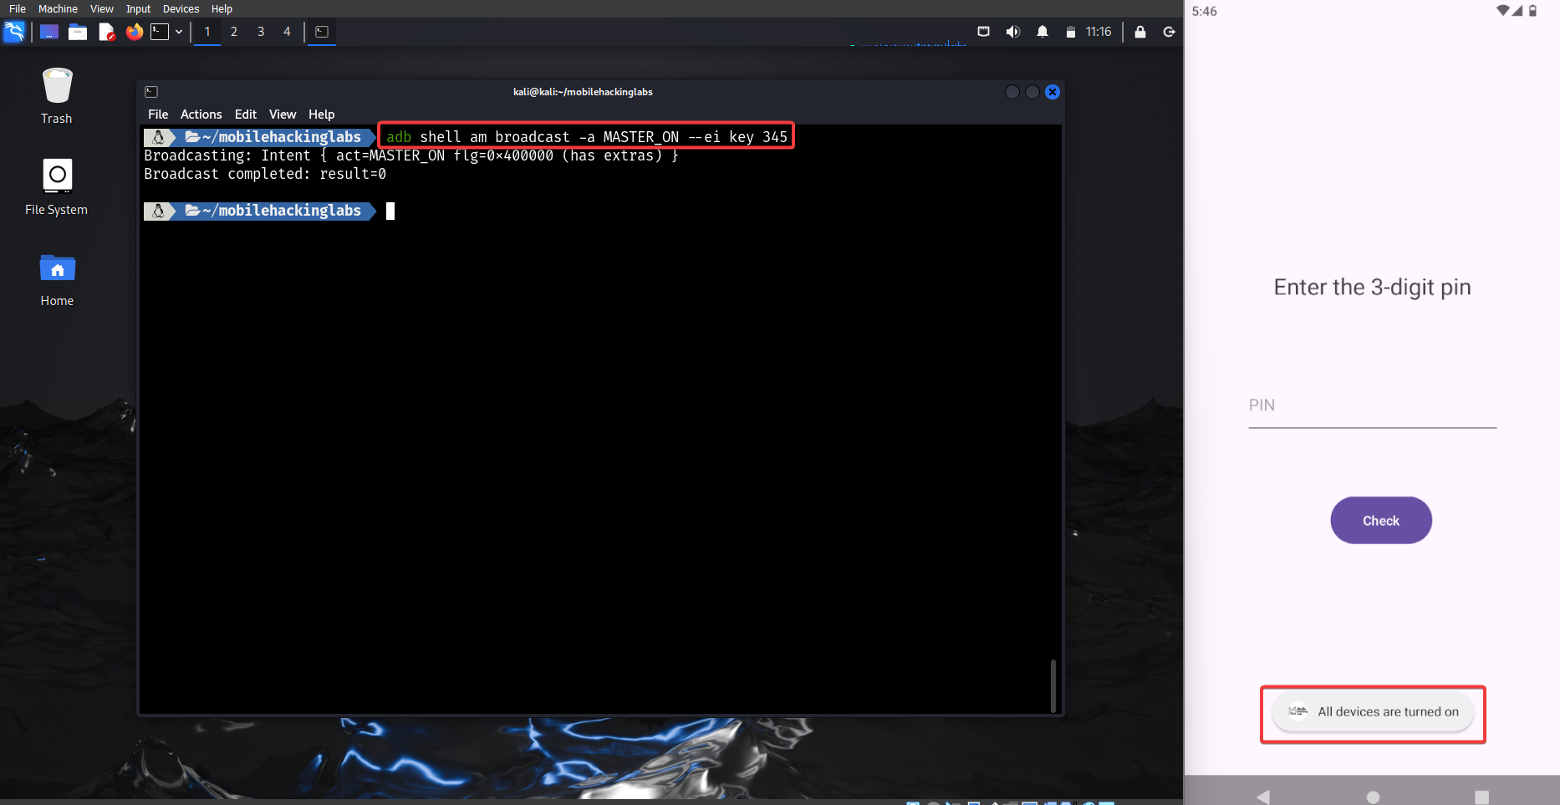Open the file manager panel icon
Screen dimensions: 1560x805
click(x=78, y=32)
